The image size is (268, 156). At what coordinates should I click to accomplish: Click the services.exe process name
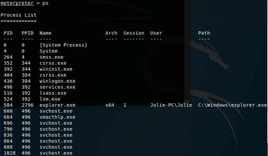57,87
